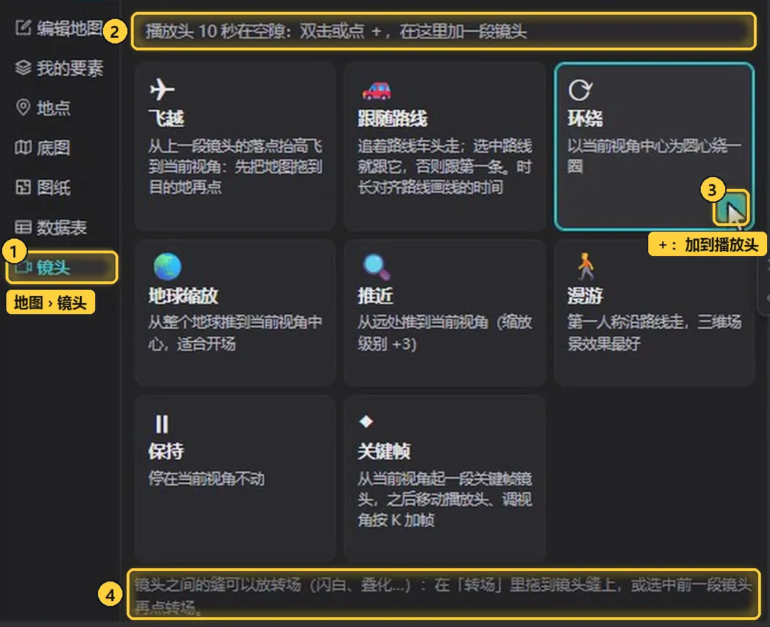Click the 镜头之间的缝可以放转场 tip text
Image resolution: width=770 pixels, height=627 pixels.
443,595
